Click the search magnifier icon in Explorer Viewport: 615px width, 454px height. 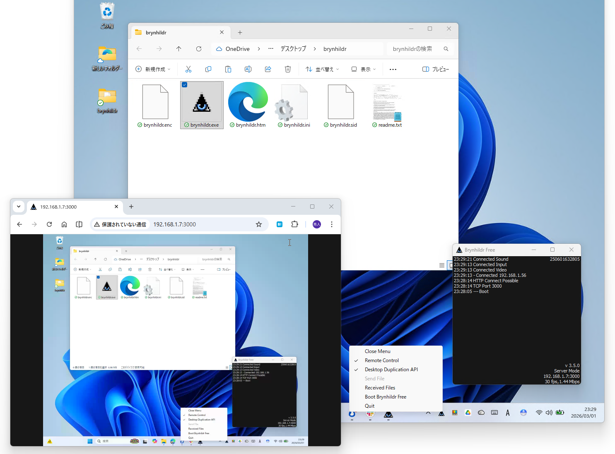(x=446, y=49)
